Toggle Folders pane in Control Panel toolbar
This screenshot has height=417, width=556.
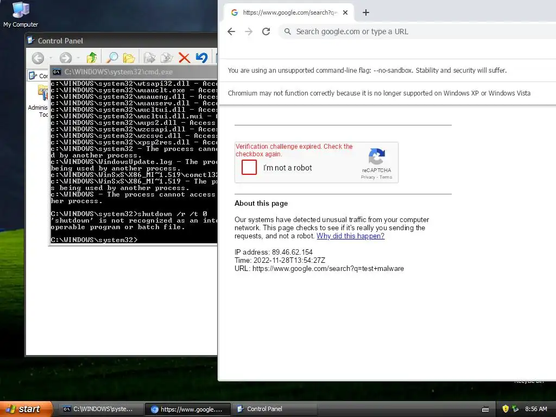(129, 58)
